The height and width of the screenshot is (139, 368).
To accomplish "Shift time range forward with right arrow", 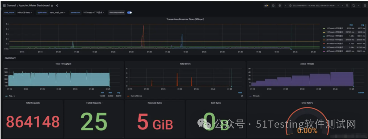I will (342, 6).
